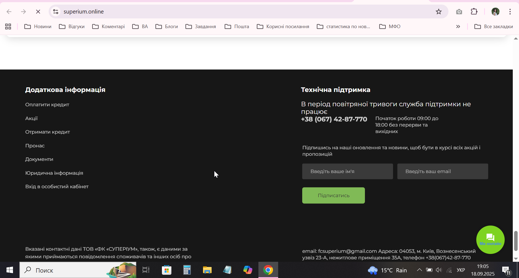Open the notification center icon
519x278 pixels.
[506, 270]
